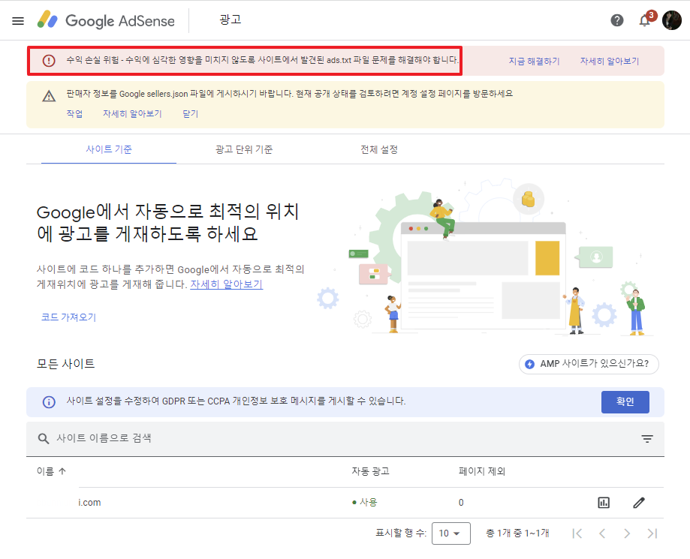Click the 사용 auto ads status
This screenshot has height=559, width=690.
click(x=365, y=503)
